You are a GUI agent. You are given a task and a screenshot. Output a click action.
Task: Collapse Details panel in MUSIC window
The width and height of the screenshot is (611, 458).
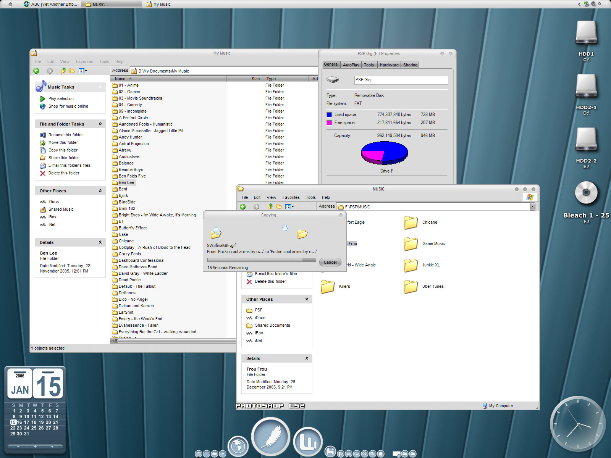coord(307,358)
